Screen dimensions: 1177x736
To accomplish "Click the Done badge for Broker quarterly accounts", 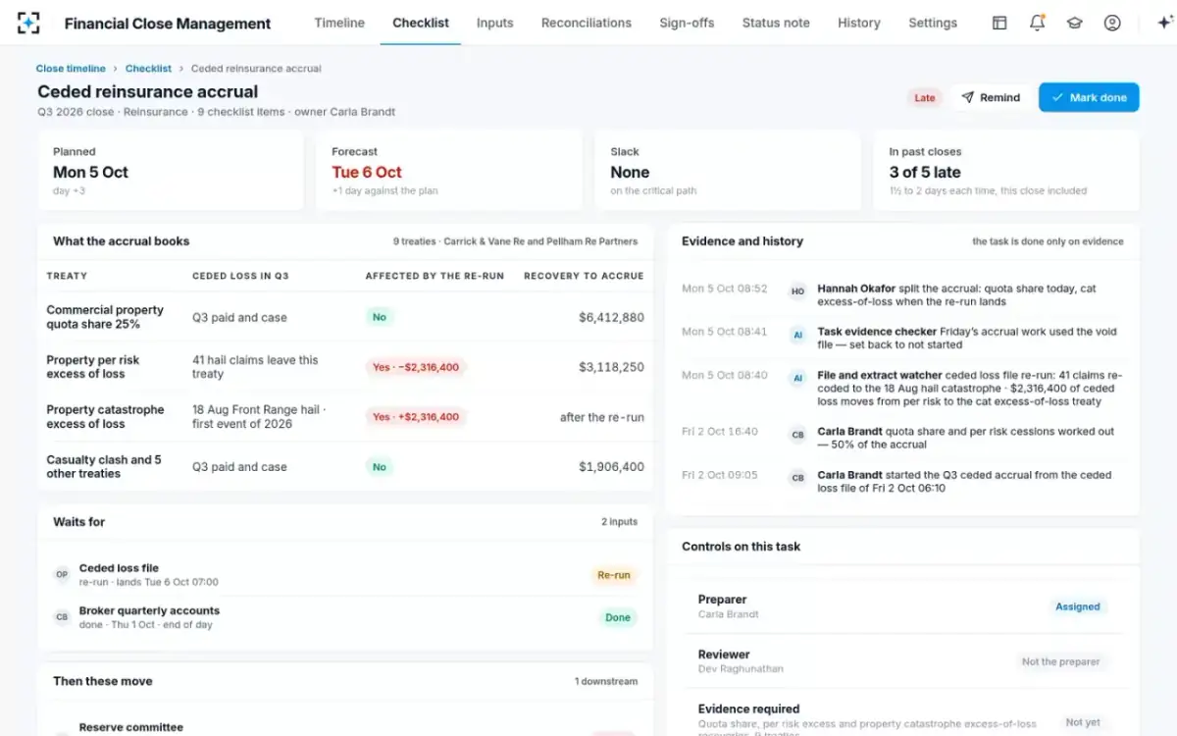I will tap(618, 617).
